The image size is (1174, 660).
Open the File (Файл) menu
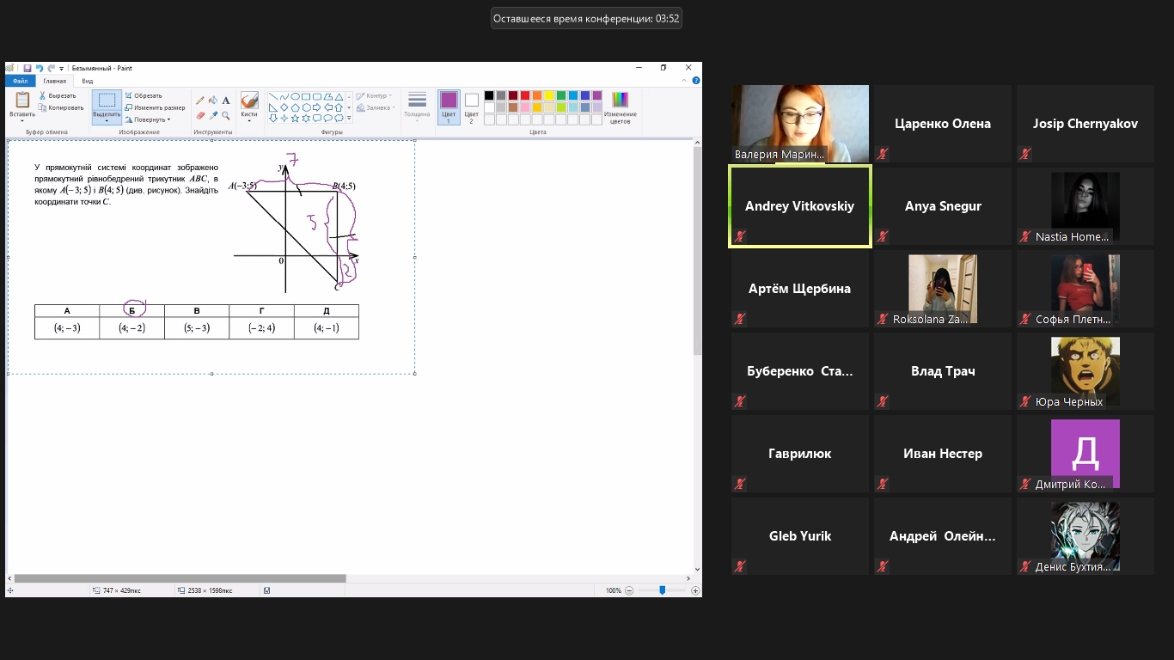[20, 81]
